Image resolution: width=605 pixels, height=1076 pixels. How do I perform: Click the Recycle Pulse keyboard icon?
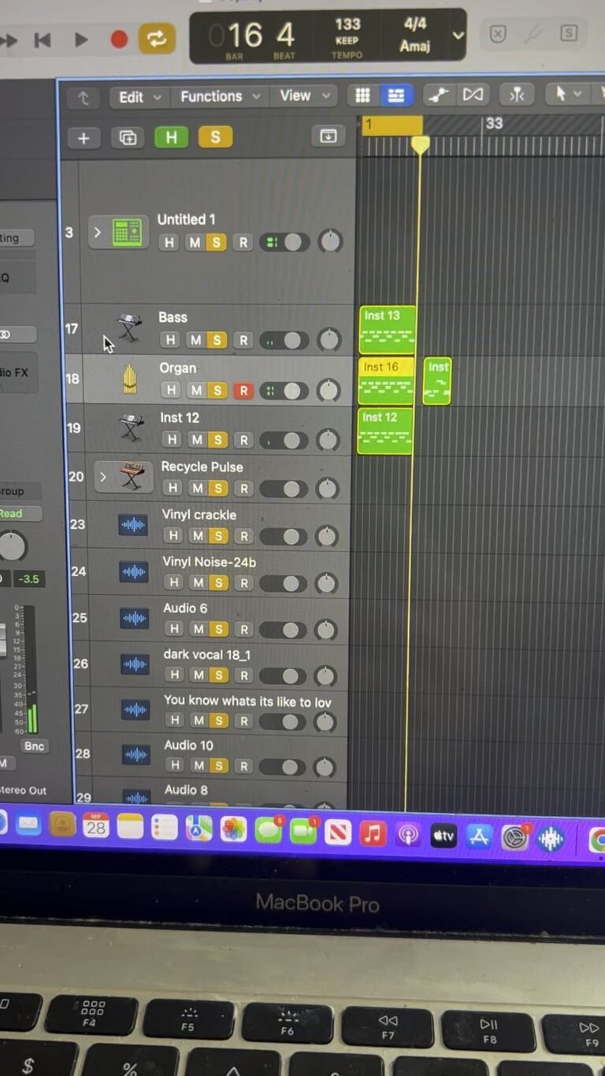click(133, 478)
